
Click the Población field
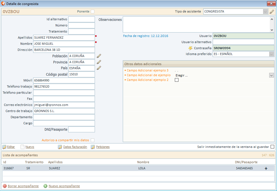82,56
